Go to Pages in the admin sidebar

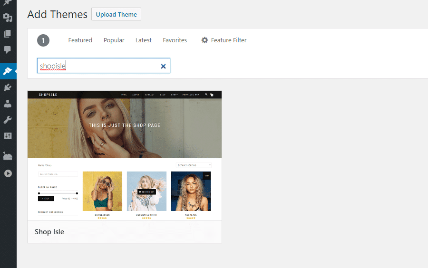coord(8,34)
